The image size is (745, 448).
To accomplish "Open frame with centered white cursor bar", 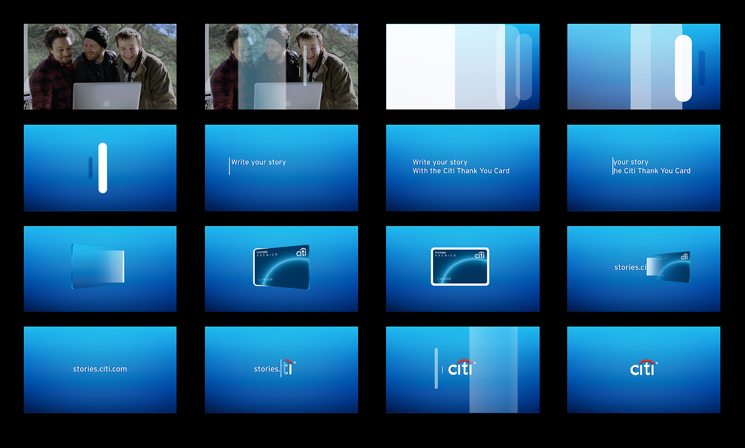I will 100,168.
